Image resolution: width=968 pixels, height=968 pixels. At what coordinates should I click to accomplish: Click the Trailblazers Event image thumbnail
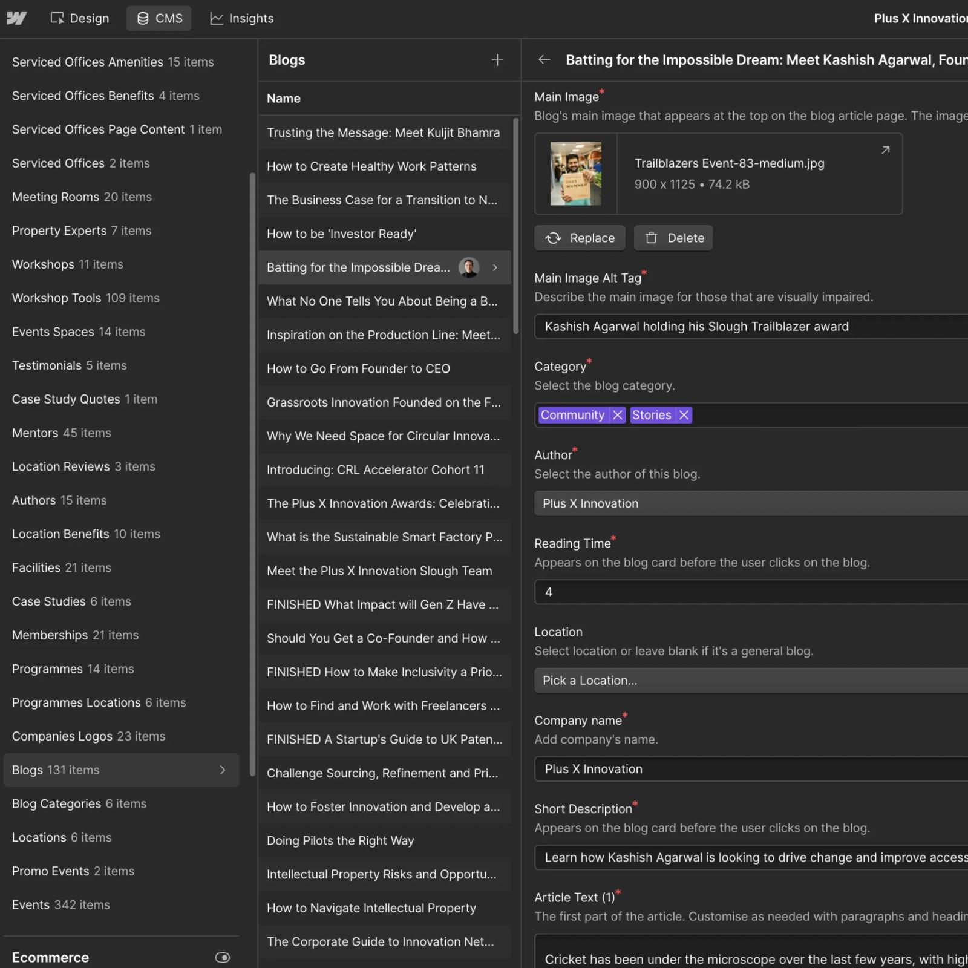[x=575, y=174]
